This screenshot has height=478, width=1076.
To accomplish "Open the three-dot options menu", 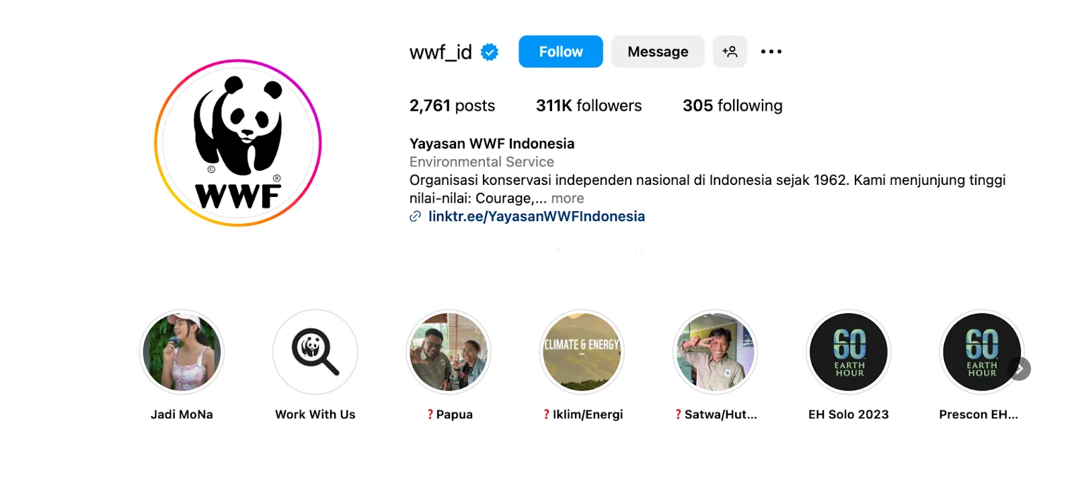I will point(771,52).
